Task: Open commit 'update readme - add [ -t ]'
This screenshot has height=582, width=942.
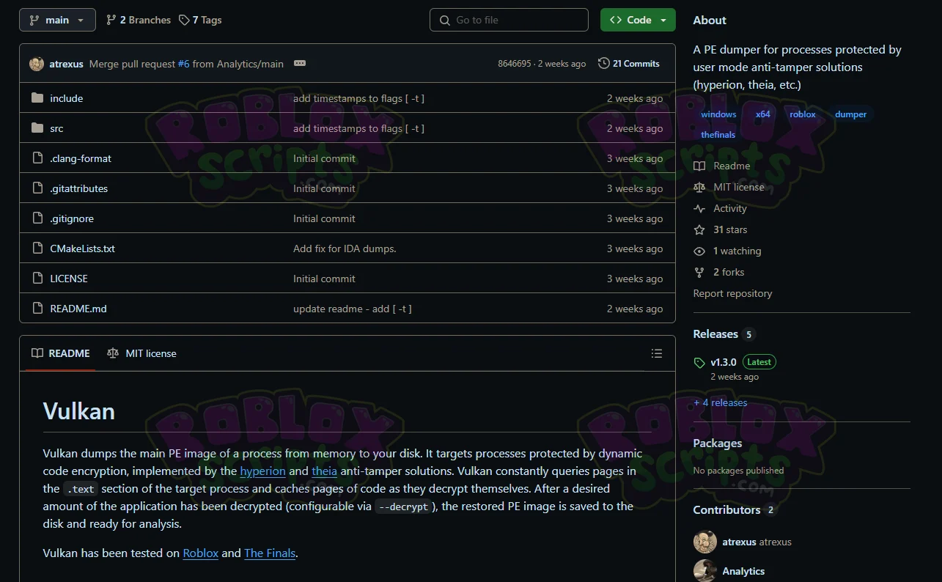Action: coord(353,309)
